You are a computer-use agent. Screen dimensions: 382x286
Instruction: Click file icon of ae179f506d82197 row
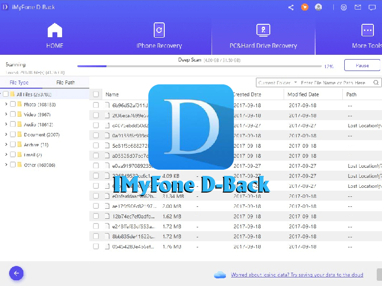pyautogui.click(x=107, y=206)
